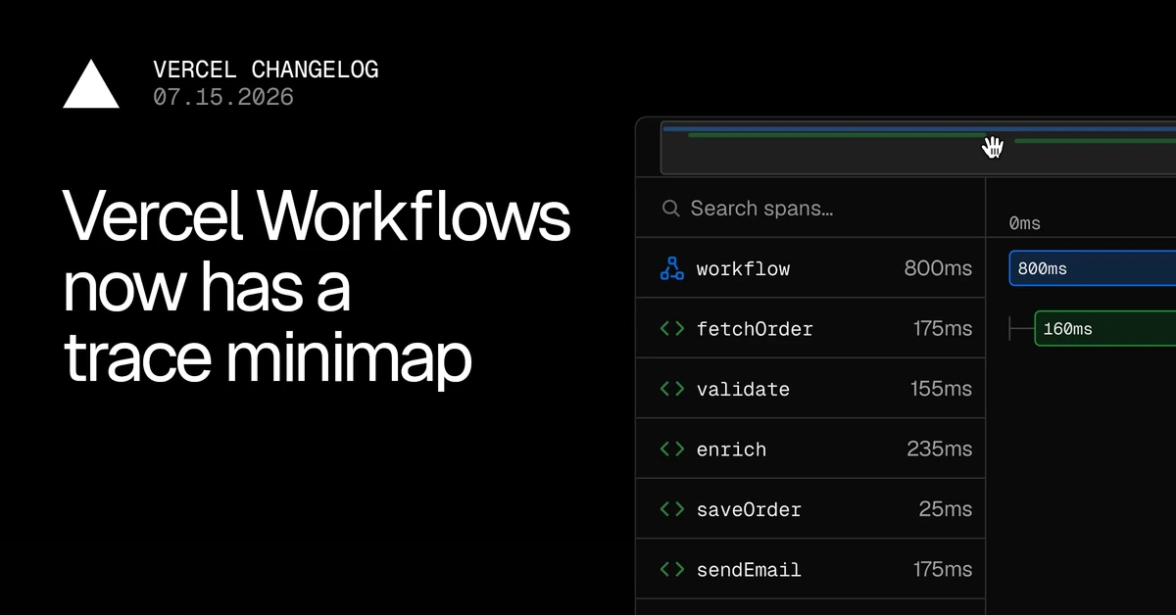The width and height of the screenshot is (1176, 615).
Task: Click the blue 800ms timeline bar
Action: [1093, 268]
